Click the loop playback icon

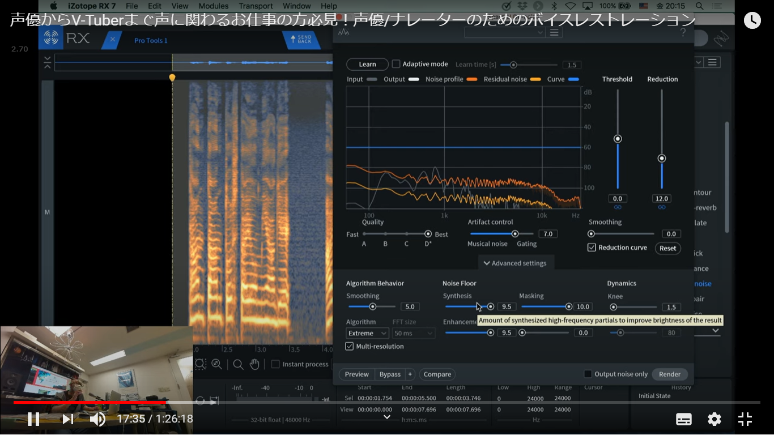(200, 401)
